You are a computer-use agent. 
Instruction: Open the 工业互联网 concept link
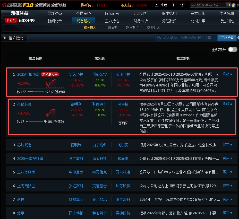click(x=26, y=172)
